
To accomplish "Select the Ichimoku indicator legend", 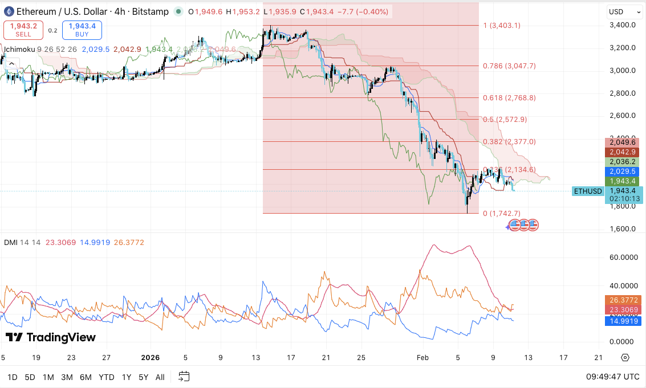I will (x=19, y=50).
